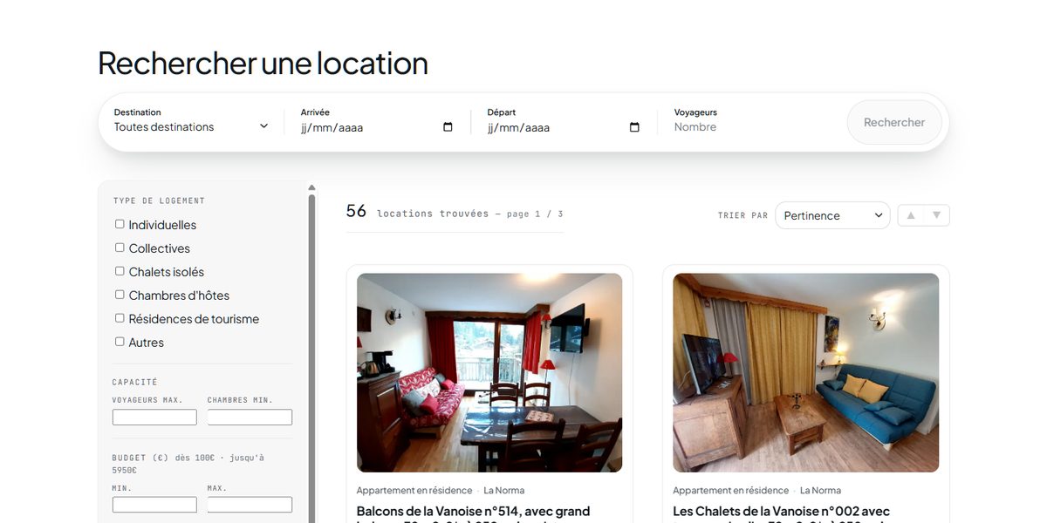Check the Individuelles checkbox
Image resolution: width=1047 pixels, height=523 pixels.
point(120,224)
